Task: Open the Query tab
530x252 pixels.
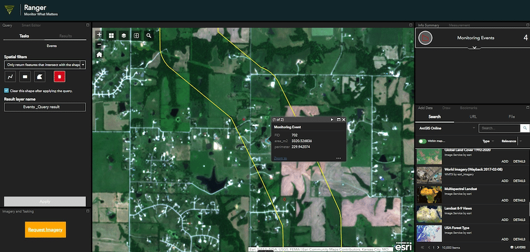Action: tap(7, 25)
